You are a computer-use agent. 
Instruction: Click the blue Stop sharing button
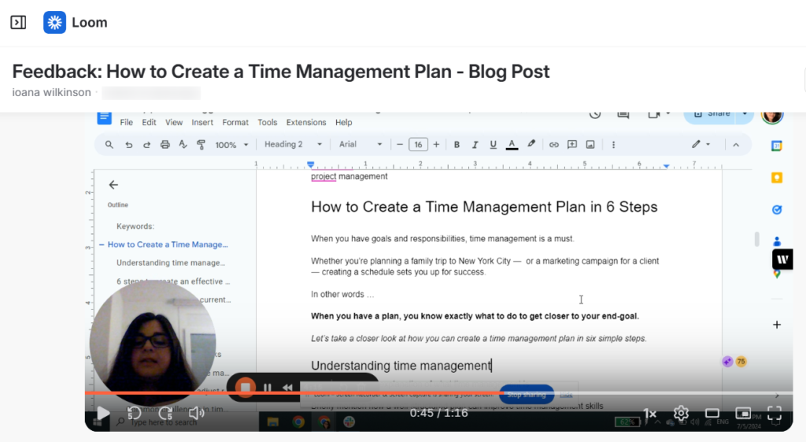click(x=527, y=395)
